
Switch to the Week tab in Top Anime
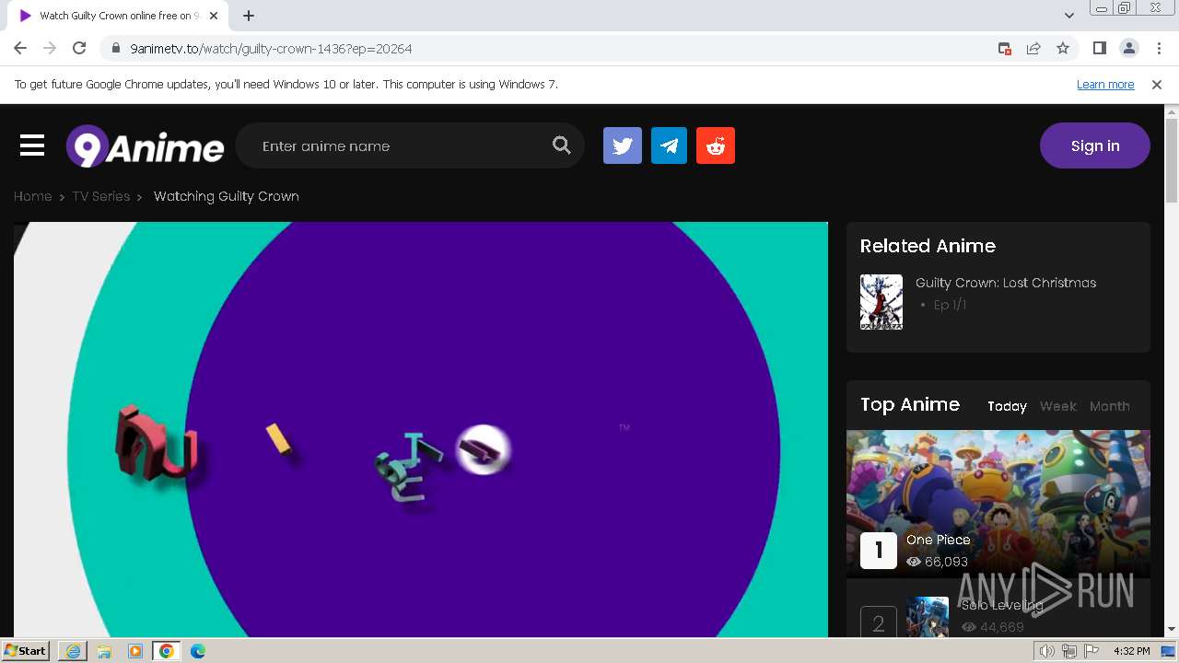click(x=1057, y=406)
